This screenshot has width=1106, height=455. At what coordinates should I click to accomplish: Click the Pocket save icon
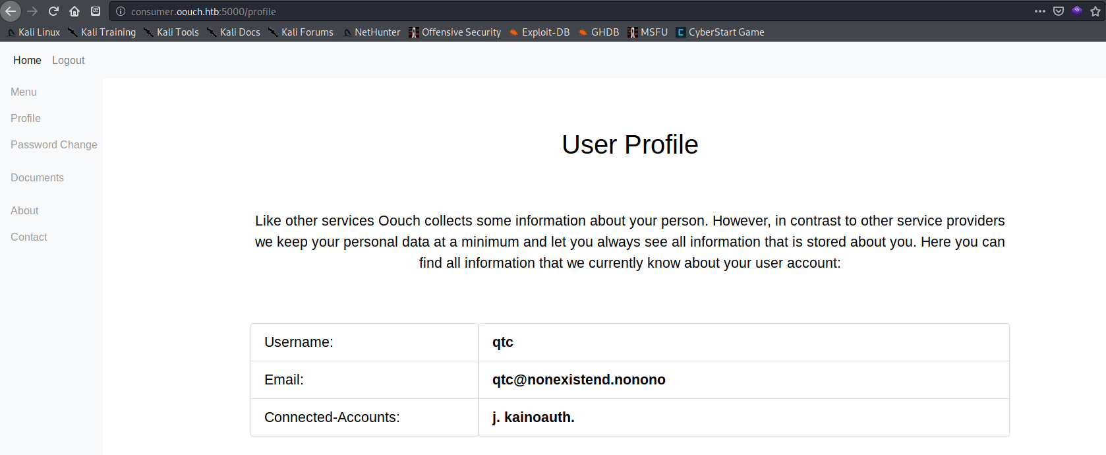[1059, 11]
